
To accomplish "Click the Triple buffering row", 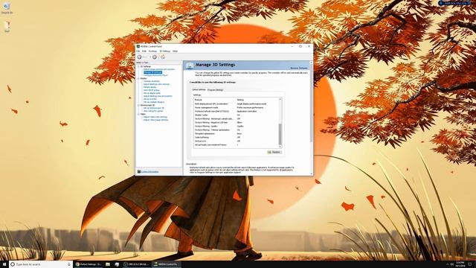I will coord(236,137).
